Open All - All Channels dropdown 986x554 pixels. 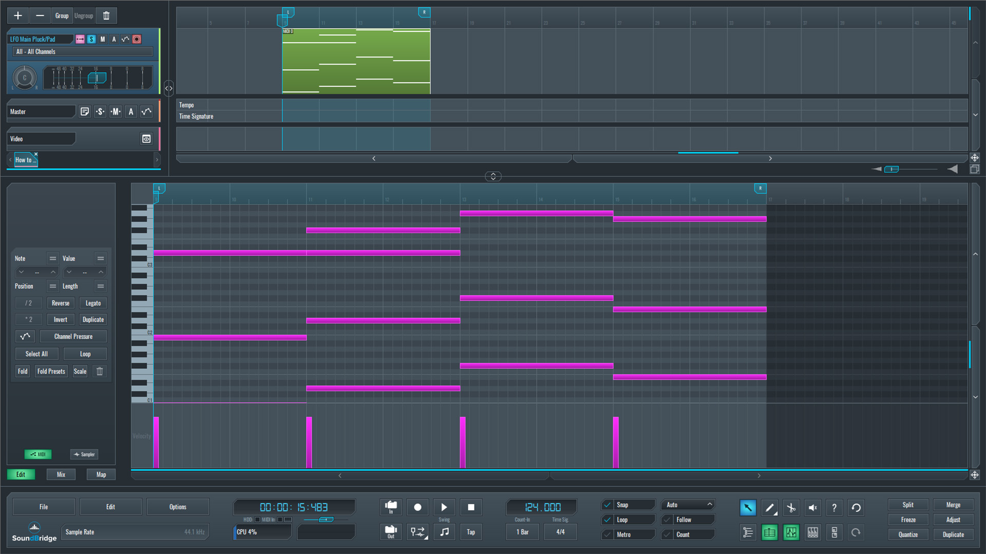82,51
